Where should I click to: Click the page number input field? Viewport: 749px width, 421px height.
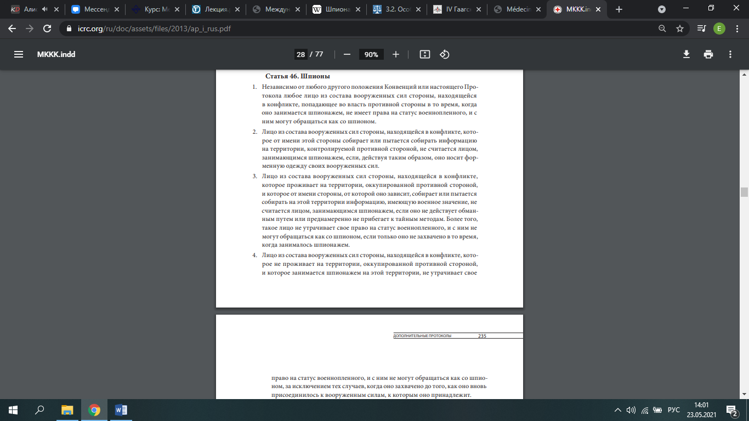point(300,54)
